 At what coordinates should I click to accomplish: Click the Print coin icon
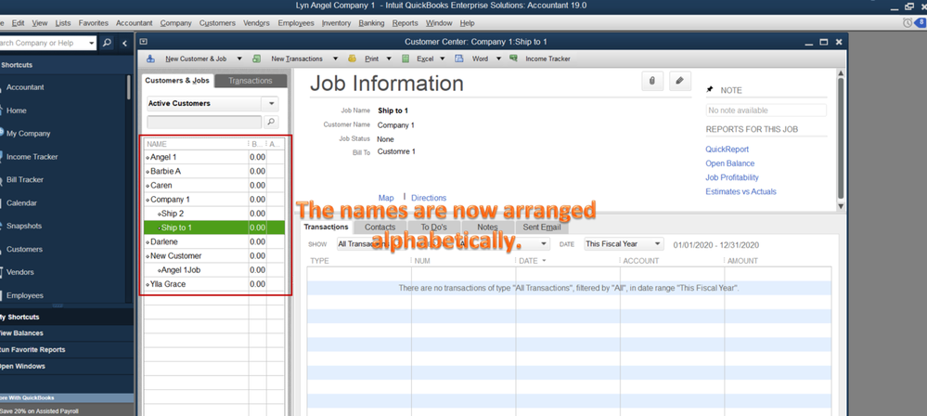353,58
